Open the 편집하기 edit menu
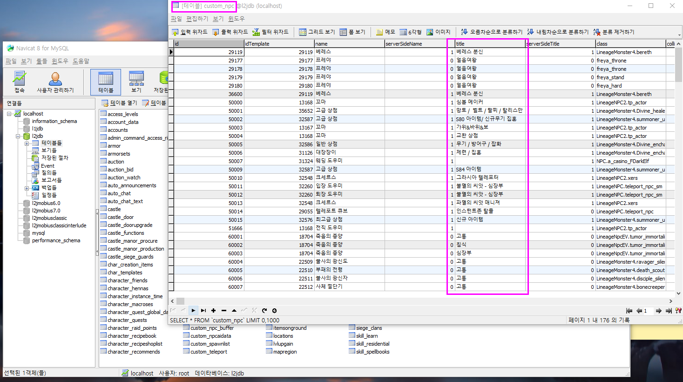The width and height of the screenshot is (683, 382). [197, 19]
